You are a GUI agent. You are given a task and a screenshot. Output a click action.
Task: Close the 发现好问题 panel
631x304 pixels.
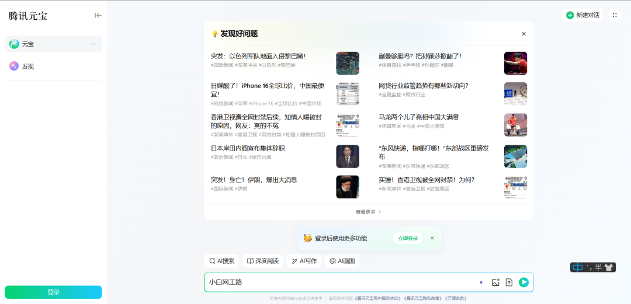tap(523, 34)
